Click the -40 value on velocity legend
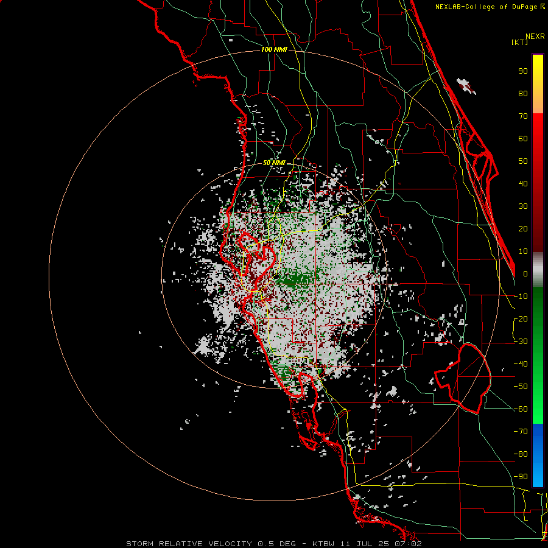Viewport: 548px width, 548px height. (521, 364)
